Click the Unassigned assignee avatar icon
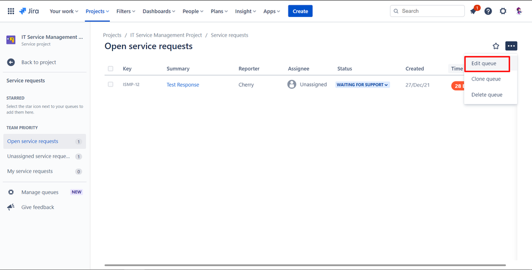Image resolution: width=532 pixels, height=270 pixels. pos(292,84)
